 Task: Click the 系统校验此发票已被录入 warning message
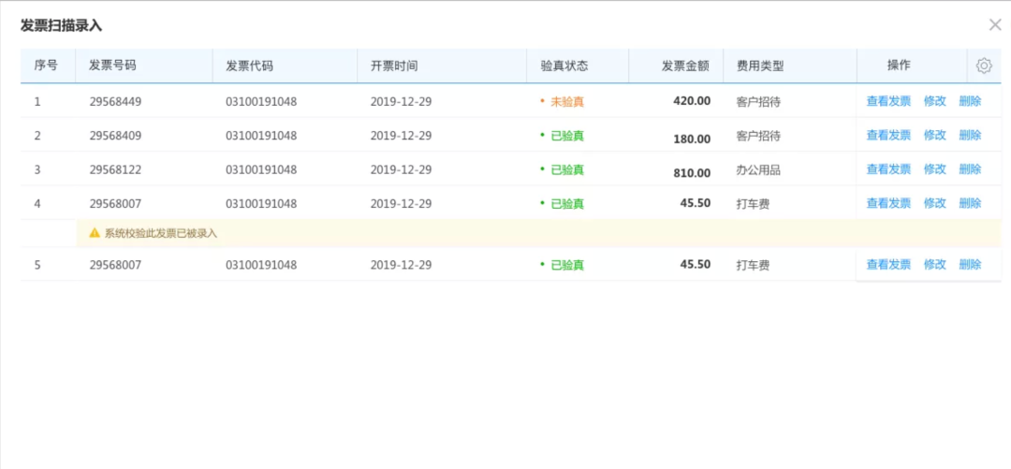(161, 233)
